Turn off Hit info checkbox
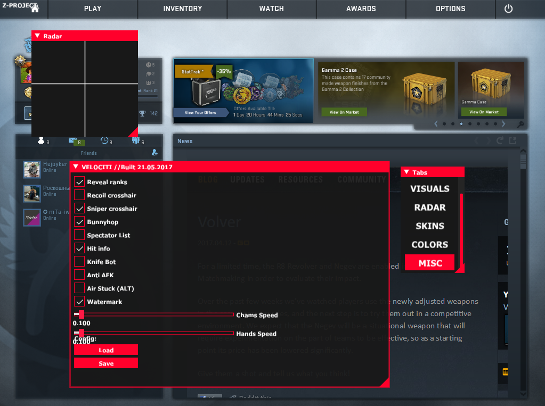 [79, 248]
